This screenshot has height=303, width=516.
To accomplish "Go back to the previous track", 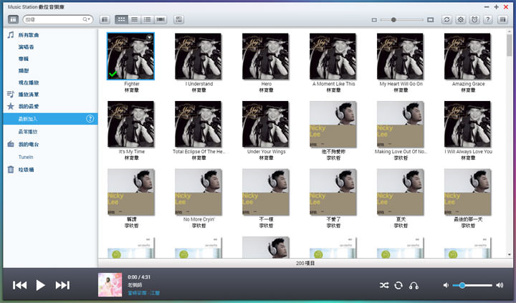I will coord(19,285).
